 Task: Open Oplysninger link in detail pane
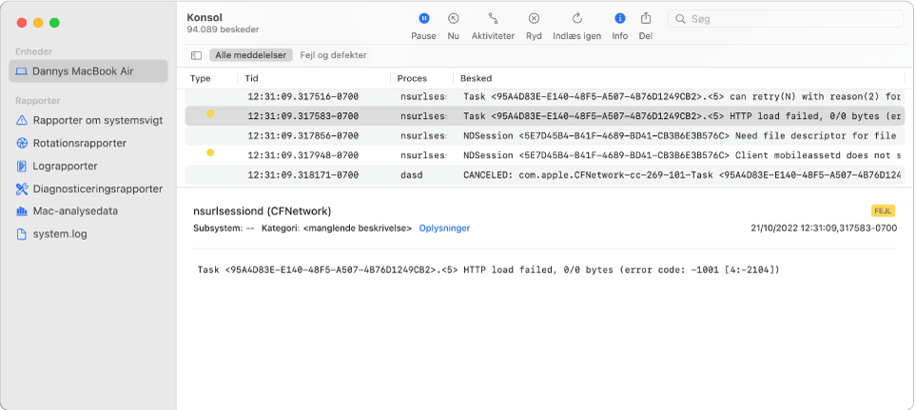(444, 228)
